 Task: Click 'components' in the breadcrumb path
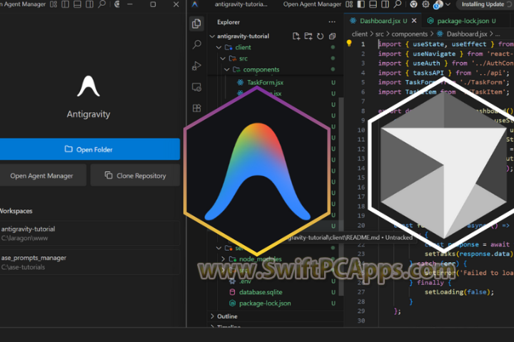click(410, 34)
